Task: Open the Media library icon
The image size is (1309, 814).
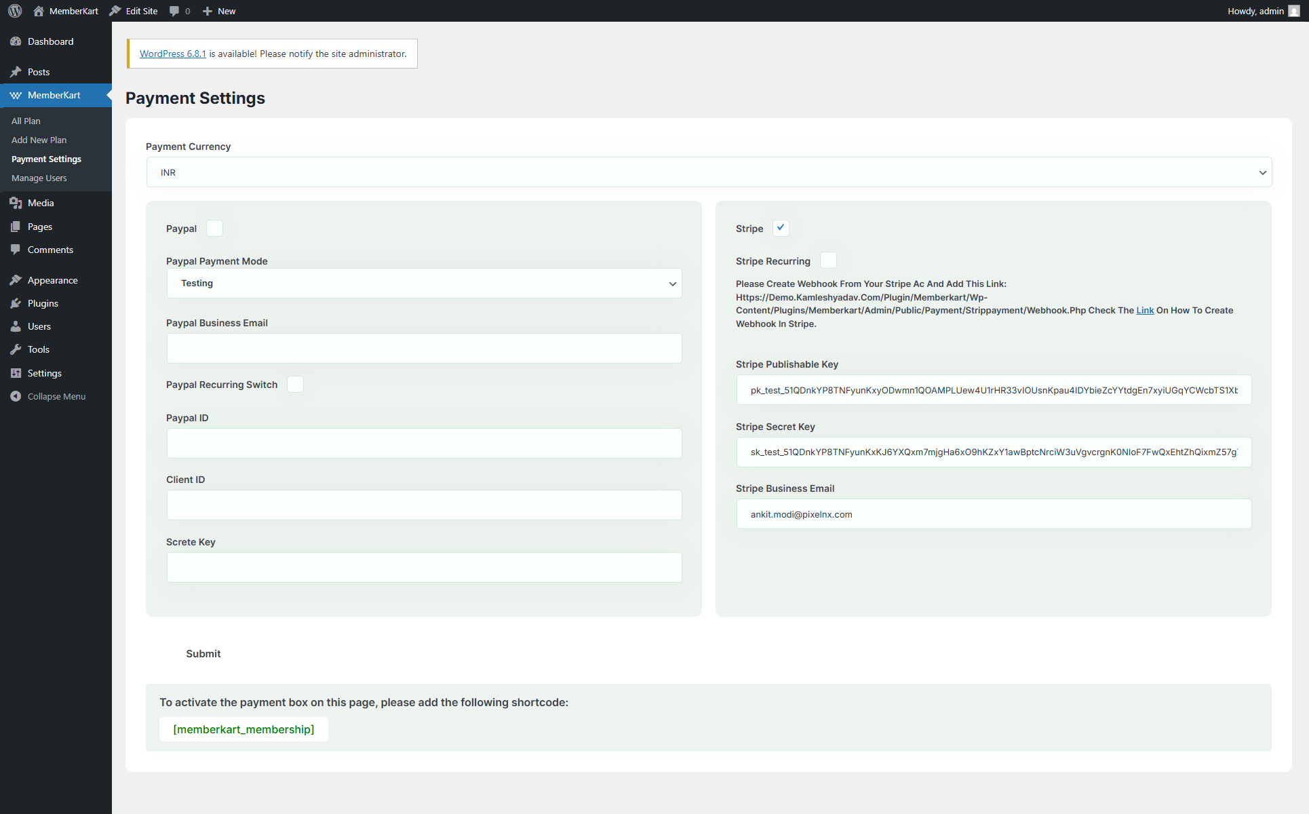Action: 16,203
